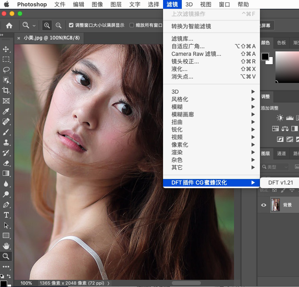Open the Apple menu
Viewport: 299px width, 287px height.
click(6, 4)
